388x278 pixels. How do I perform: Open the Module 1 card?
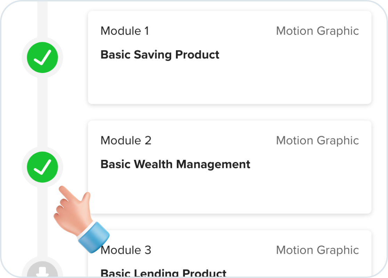point(229,57)
